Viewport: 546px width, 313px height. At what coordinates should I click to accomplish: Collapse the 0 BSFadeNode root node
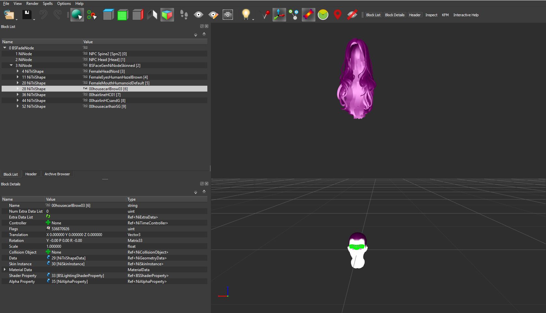click(x=5, y=48)
